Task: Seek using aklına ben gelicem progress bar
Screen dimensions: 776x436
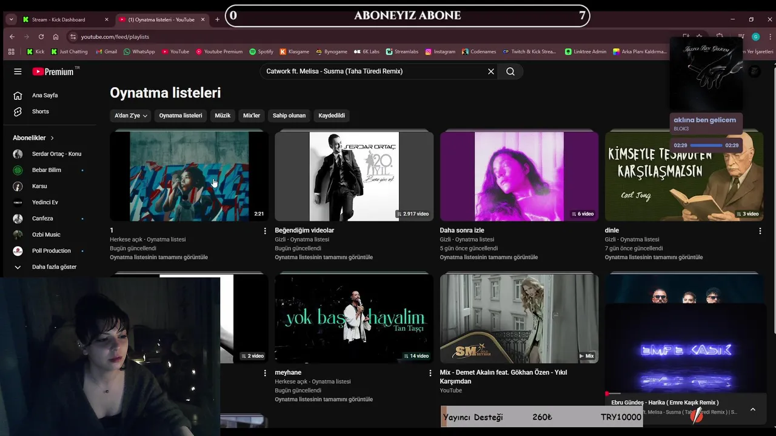Action: click(706, 145)
